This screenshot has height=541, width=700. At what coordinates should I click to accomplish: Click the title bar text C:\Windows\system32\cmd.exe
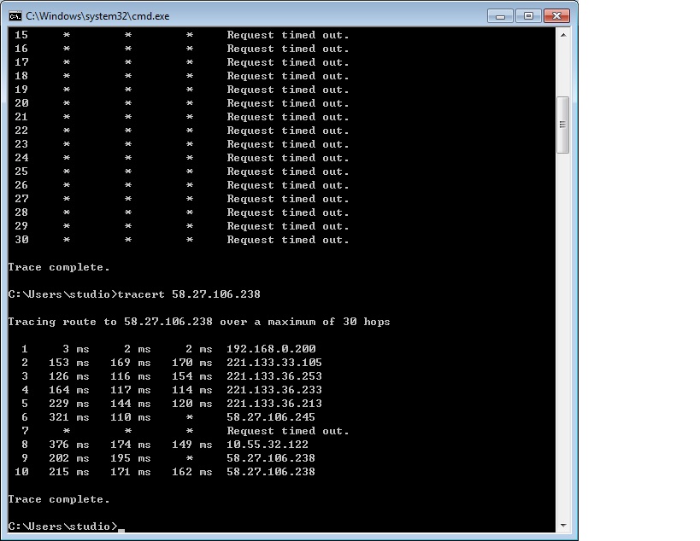pos(97,15)
